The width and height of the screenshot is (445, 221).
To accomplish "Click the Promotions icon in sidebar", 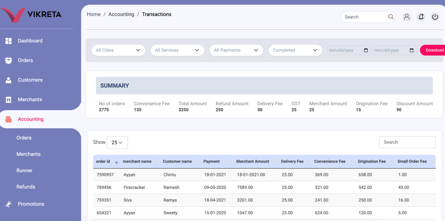I will click(8, 204).
